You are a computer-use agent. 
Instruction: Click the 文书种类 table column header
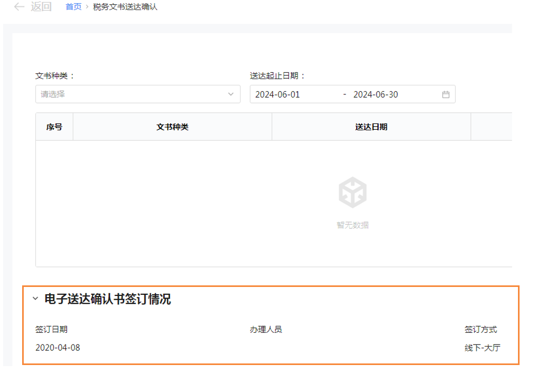click(x=172, y=127)
